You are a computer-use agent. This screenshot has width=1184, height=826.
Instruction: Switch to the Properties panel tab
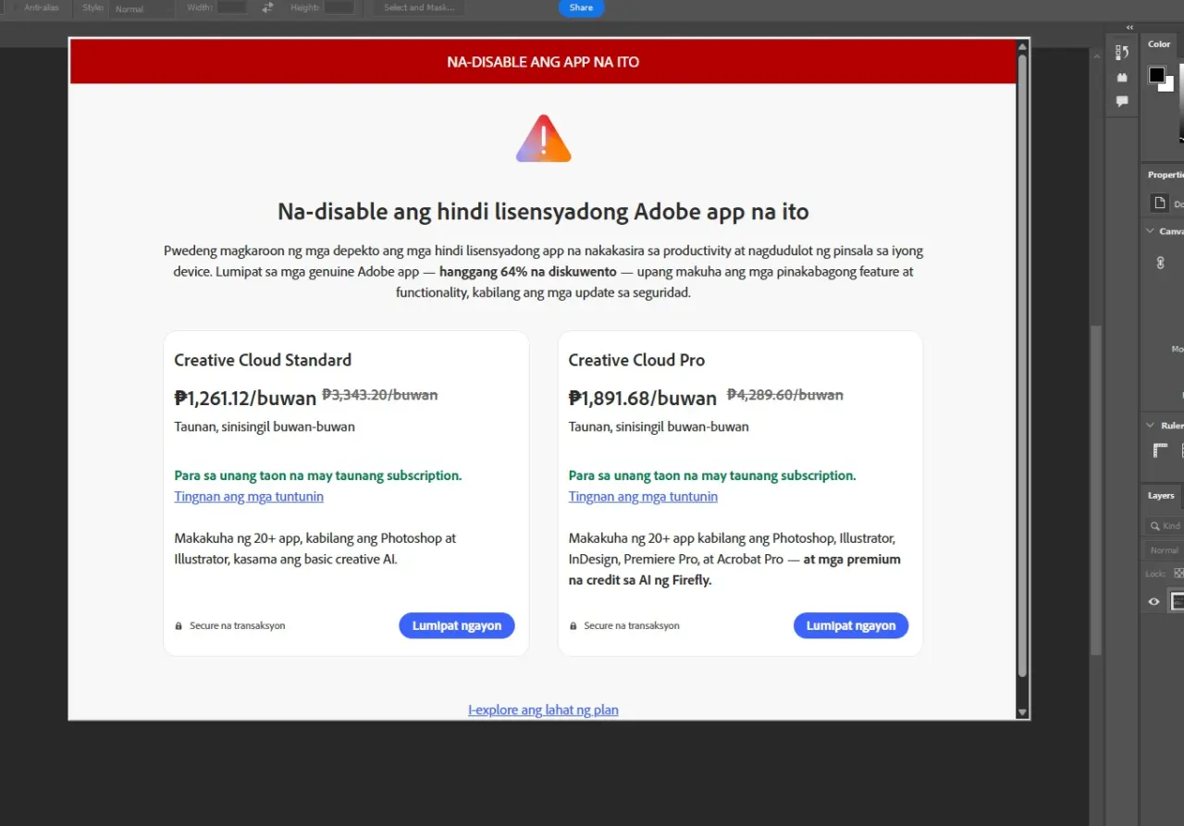tap(1165, 175)
